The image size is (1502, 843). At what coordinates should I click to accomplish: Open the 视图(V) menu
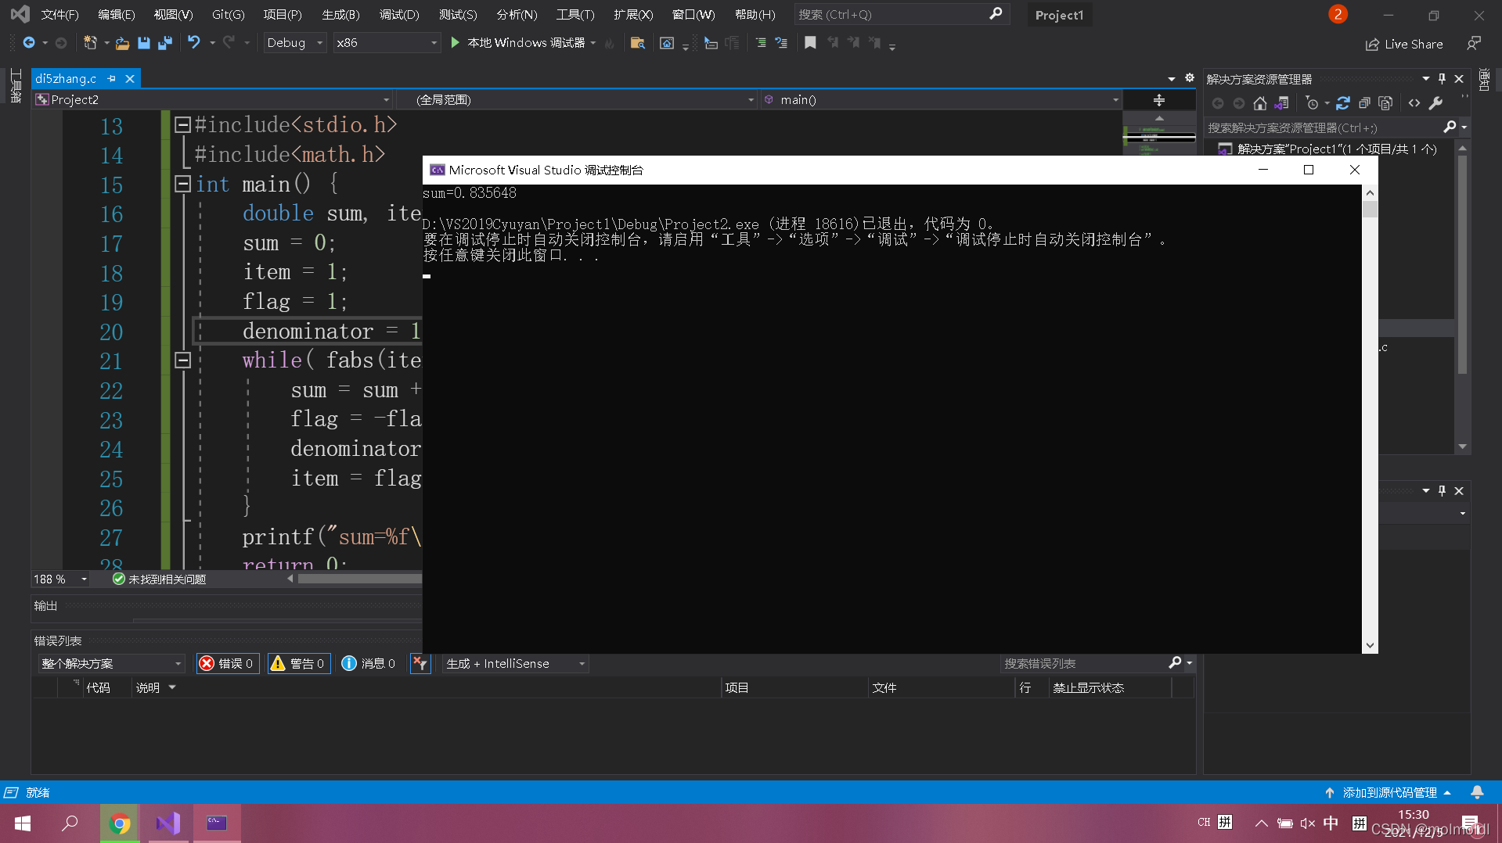[x=173, y=15]
